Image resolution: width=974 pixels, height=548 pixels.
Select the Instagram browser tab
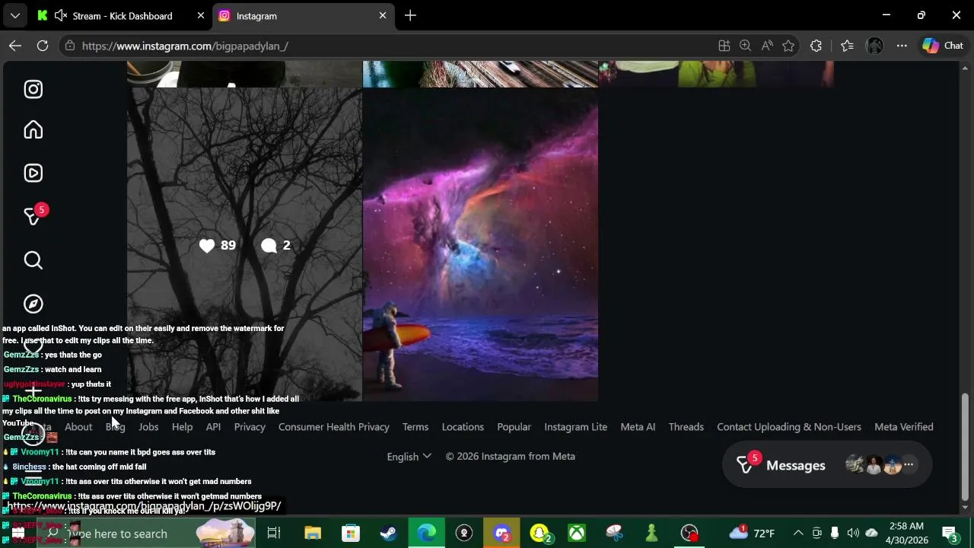[304, 16]
